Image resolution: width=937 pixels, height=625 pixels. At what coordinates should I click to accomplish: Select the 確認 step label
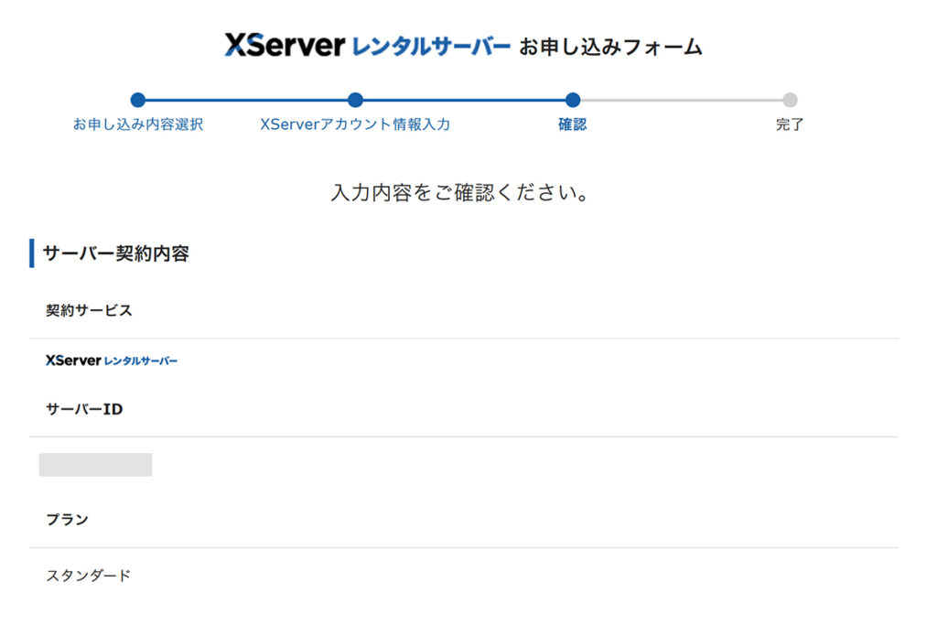pyautogui.click(x=573, y=124)
